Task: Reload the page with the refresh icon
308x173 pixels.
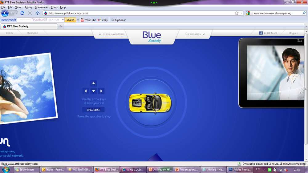Action: [22, 13]
